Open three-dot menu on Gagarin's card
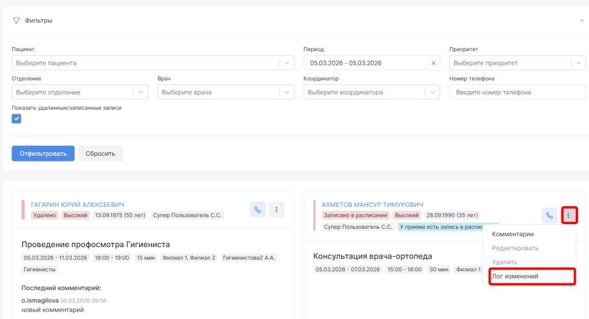This screenshot has height=319, width=589. (x=277, y=210)
